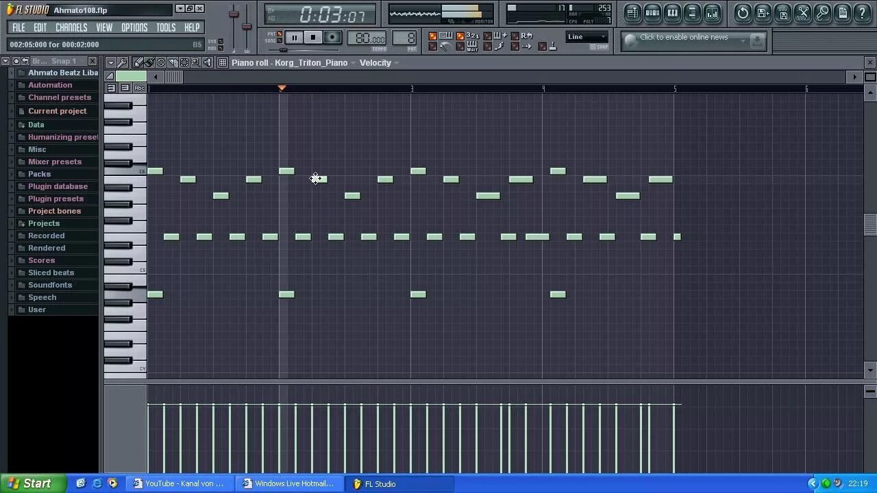
Task: Select the Draw pencil tool
Action: (x=139, y=62)
